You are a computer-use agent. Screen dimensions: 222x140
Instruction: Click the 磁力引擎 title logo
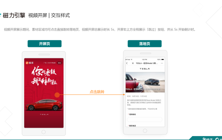(x=14, y=15)
